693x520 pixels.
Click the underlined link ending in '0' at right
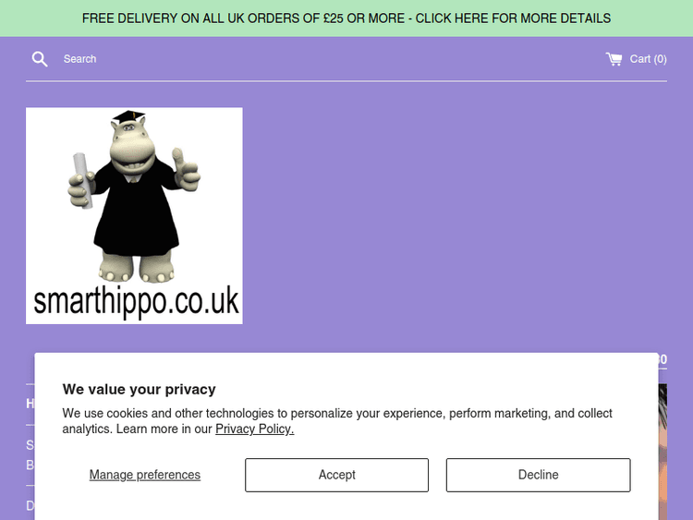[663, 359]
